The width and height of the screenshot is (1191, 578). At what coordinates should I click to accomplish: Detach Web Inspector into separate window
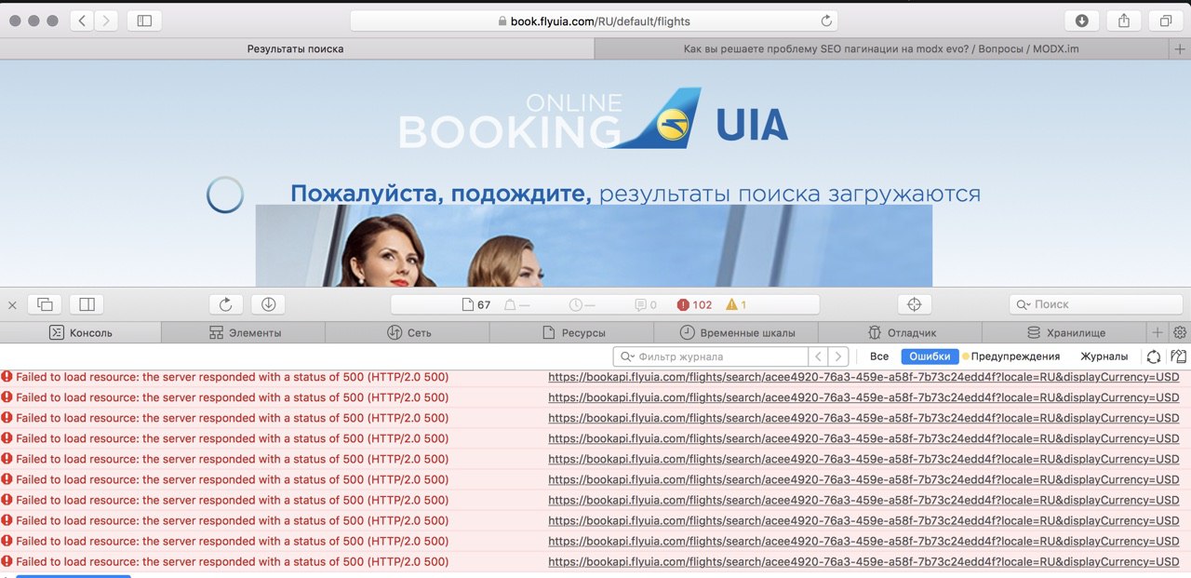(45, 304)
